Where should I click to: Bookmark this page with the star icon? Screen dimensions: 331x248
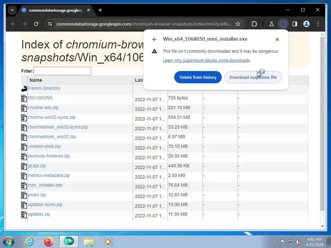(238, 24)
